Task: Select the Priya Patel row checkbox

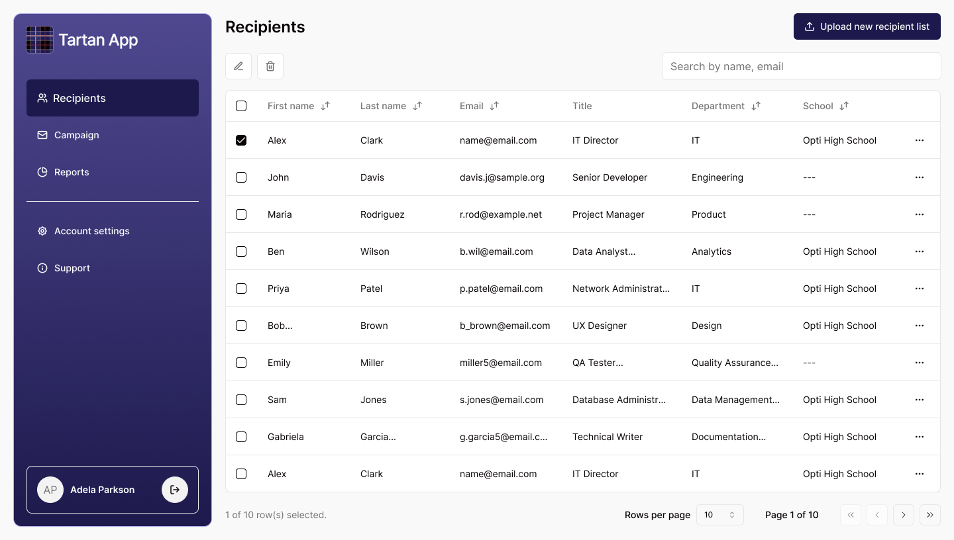Action: pos(241,289)
